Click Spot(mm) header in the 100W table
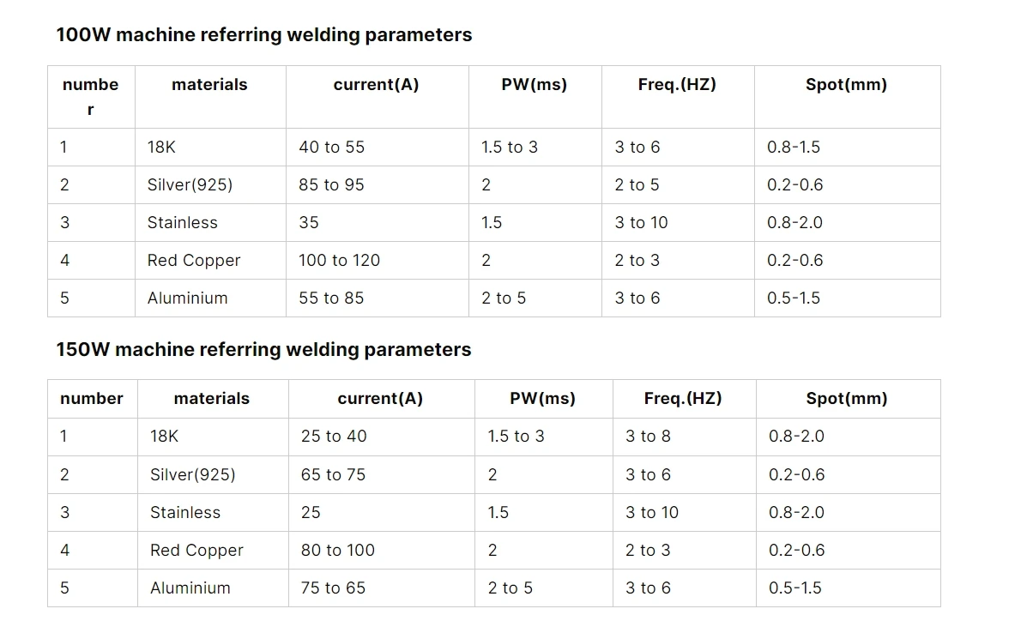Image resolution: width=1021 pixels, height=633 pixels. pyautogui.click(x=846, y=85)
